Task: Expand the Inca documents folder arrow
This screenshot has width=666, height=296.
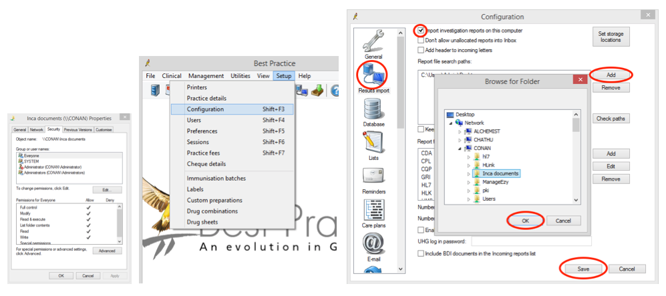Action: pyautogui.click(x=468, y=174)
